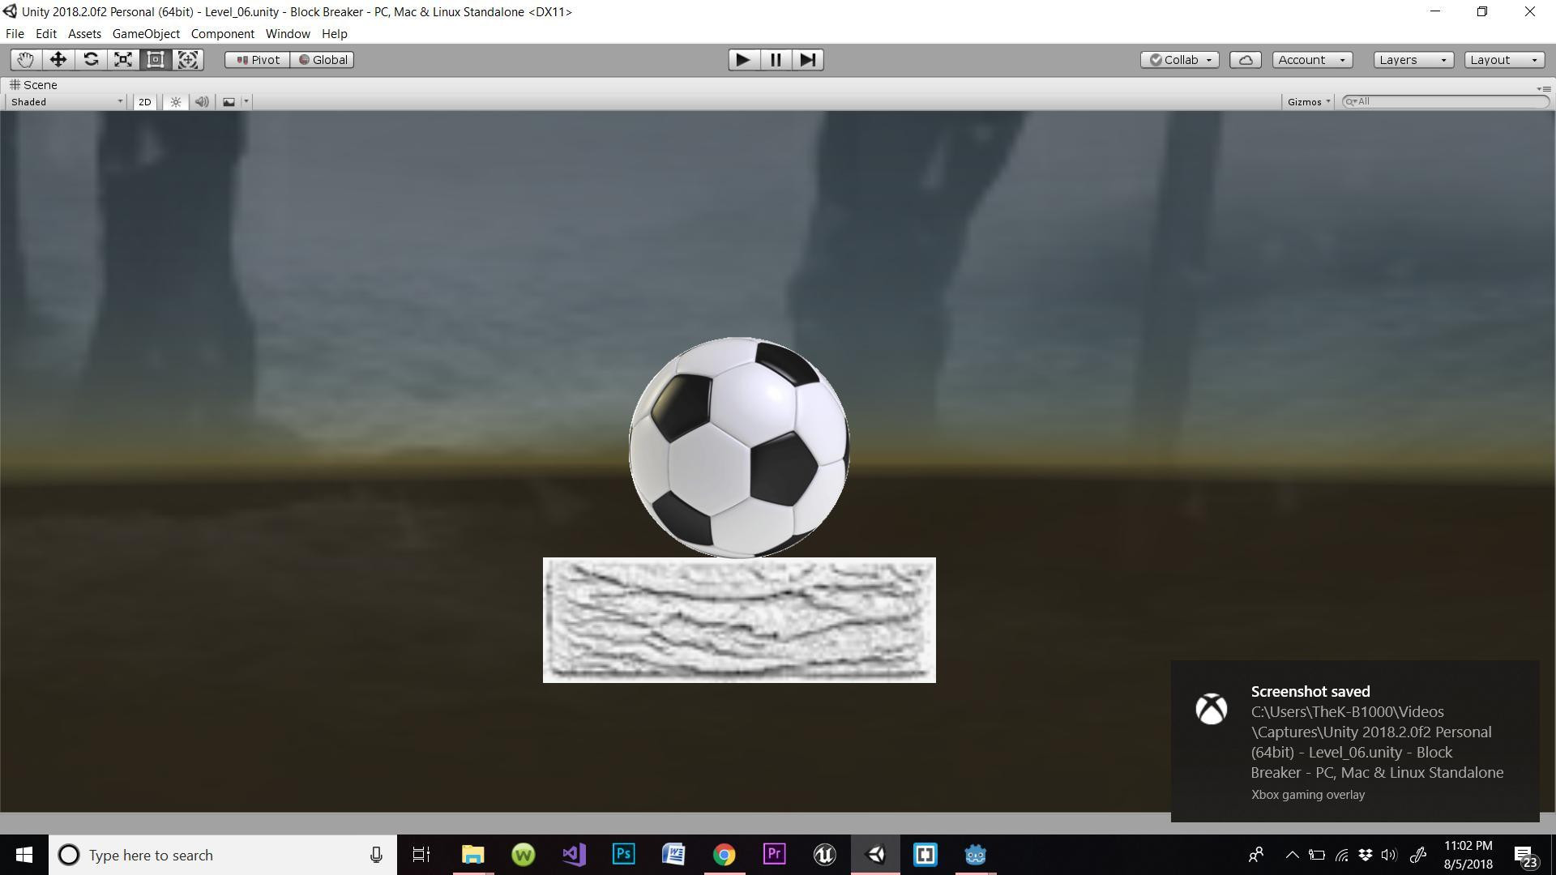
Task: Pause the game playback
Action: (776, 60)
